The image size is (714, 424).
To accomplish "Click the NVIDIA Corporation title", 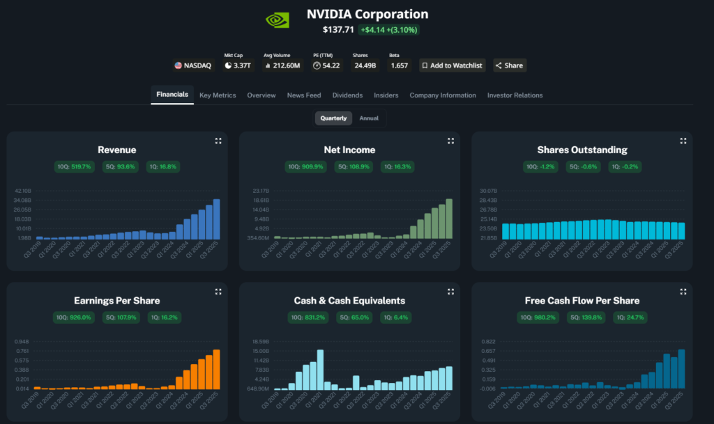I will [x=367, y=14].
